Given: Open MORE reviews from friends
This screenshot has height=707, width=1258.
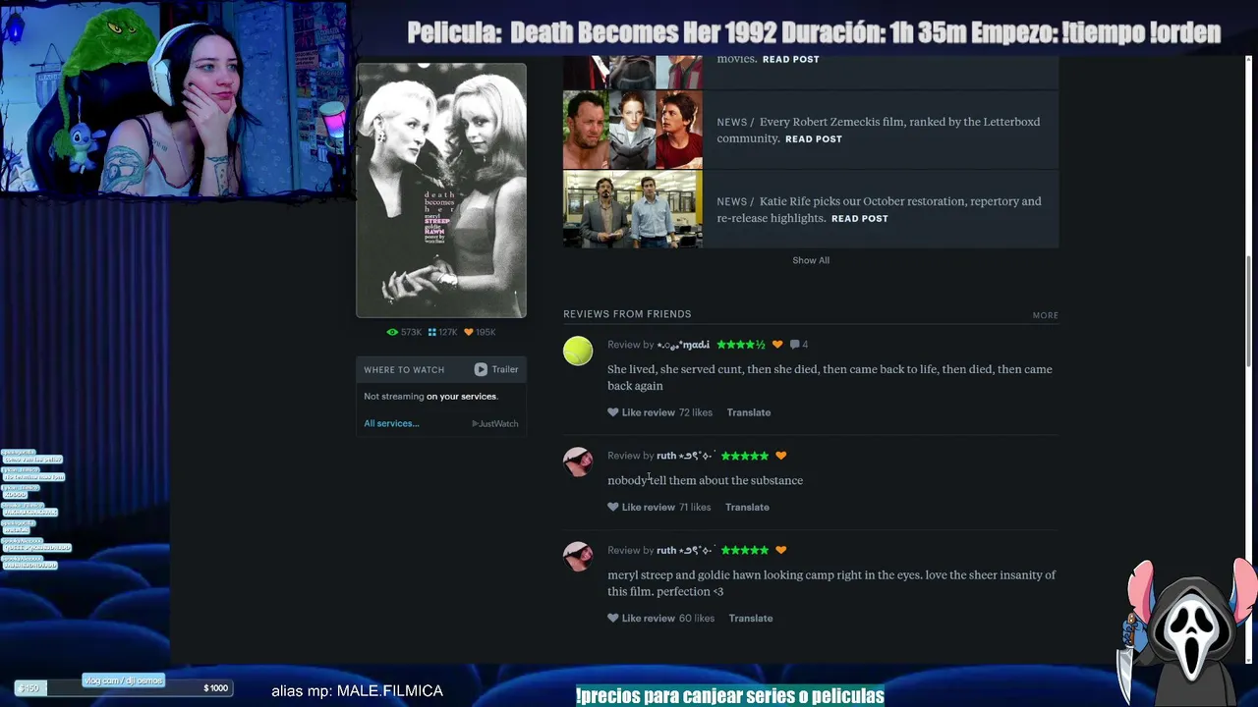Looking at the screenshot, I should [x=1046, y=315].
